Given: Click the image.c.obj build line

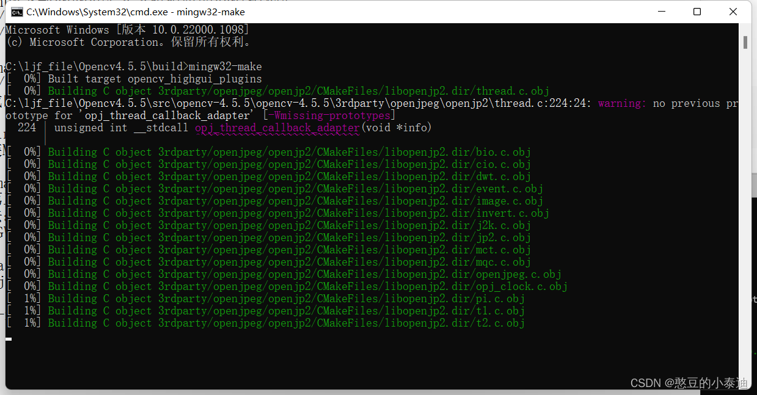Looking at the screenshot, I should click(274, 201).
